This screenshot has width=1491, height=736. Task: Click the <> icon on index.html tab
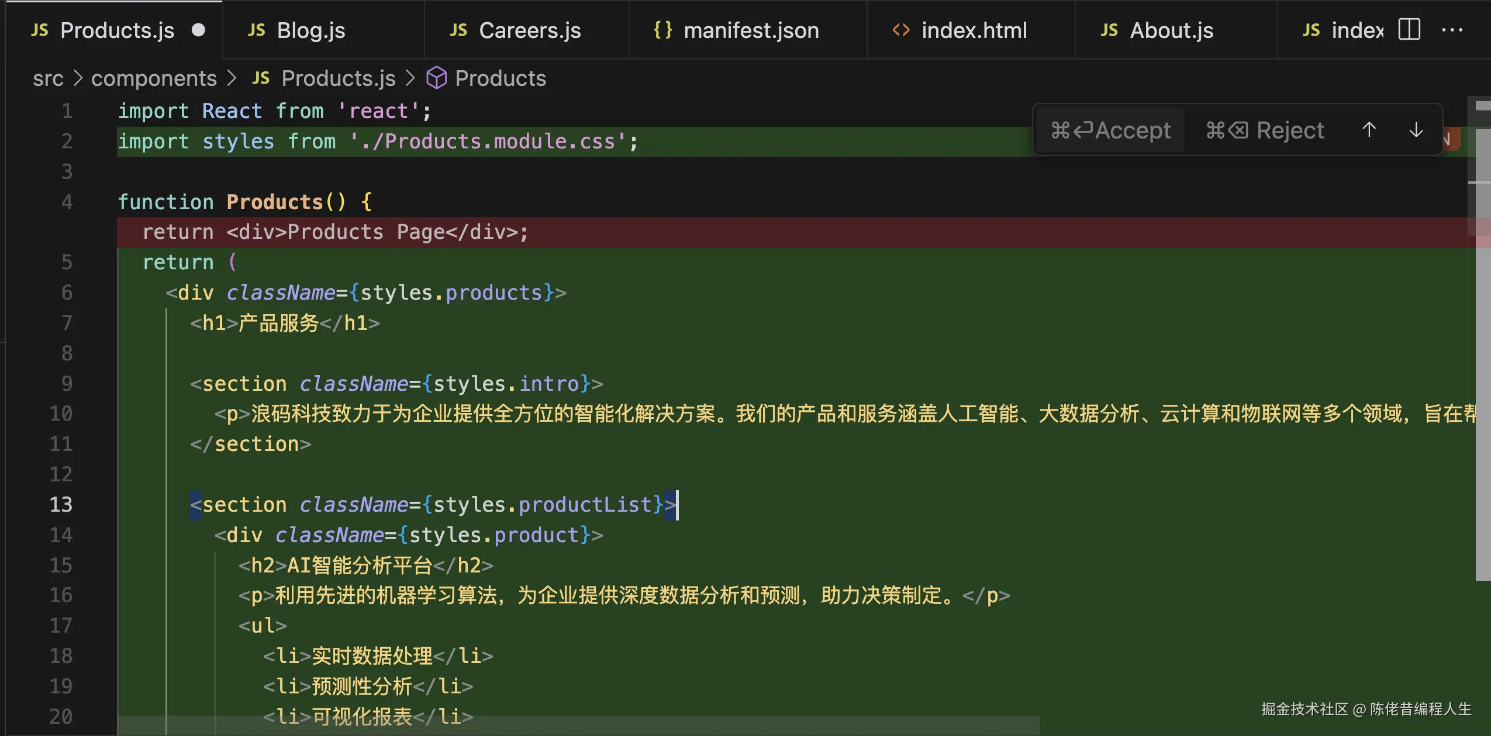click(899, 30)
